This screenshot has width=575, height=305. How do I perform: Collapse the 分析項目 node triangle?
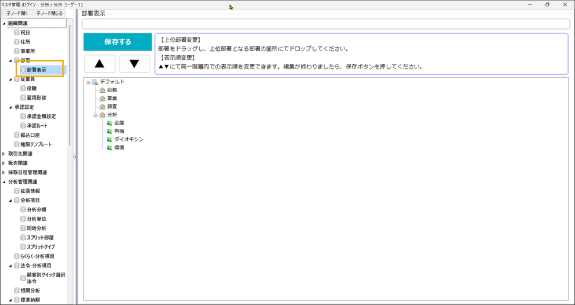coord(10,201)
